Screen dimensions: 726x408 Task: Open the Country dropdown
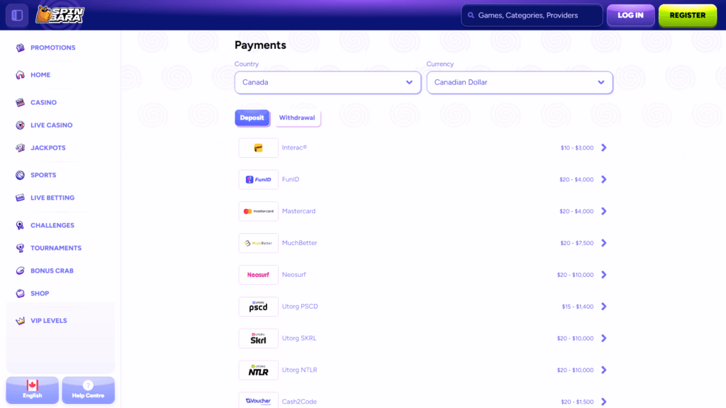click(x=328, y=83)
